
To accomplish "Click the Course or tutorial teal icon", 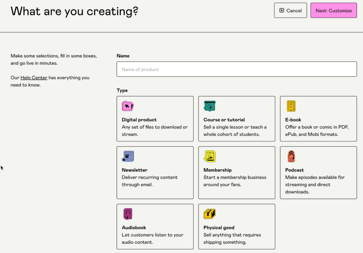I will click(x=210, y=105).
